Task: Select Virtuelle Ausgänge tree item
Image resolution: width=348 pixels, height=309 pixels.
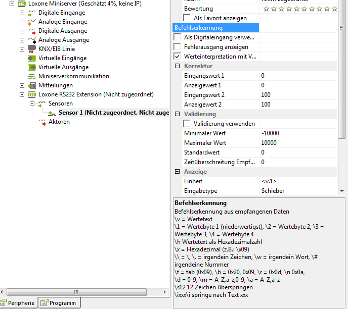Action: [x=63, y=67]
